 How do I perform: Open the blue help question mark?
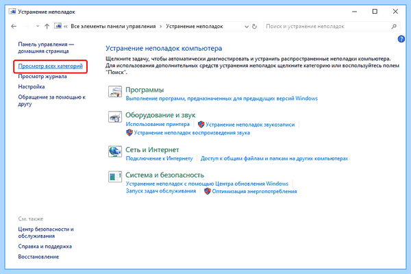click(401, 39)
